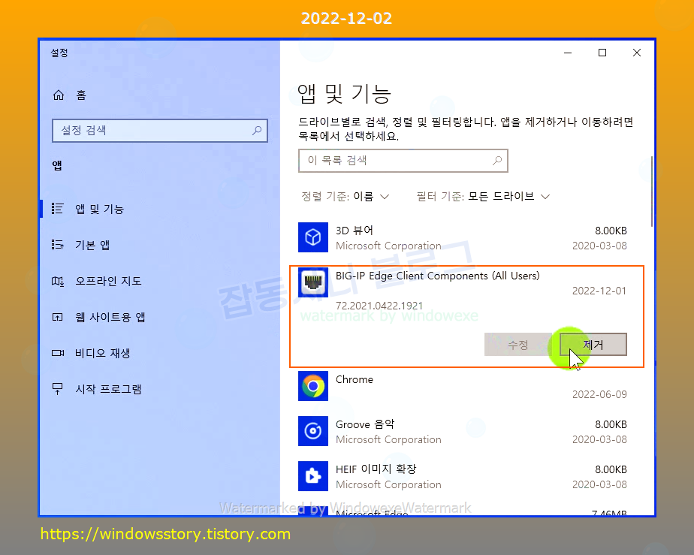The image size is (694, 555).
Task: Click BIG-IP Edge Client Components (All Users) title
Action: tap(438, 276)
